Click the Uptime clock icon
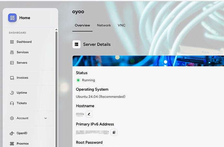 (12, 93)
